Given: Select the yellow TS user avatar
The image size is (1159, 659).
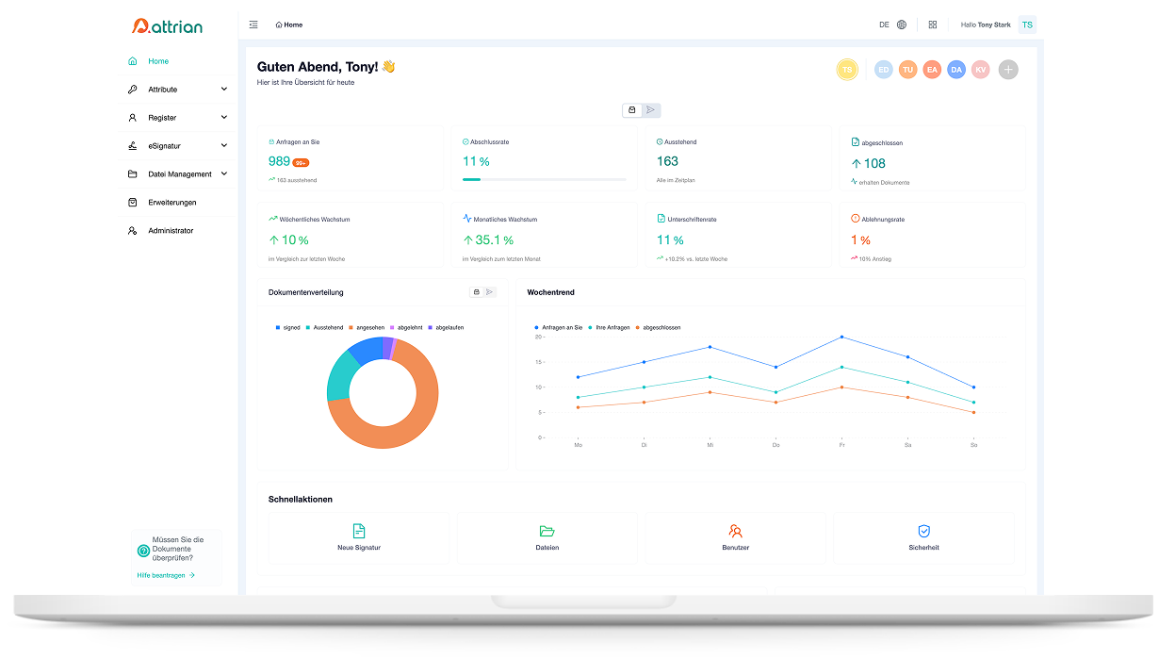Looking at the screenshot, I should (847, 70).
